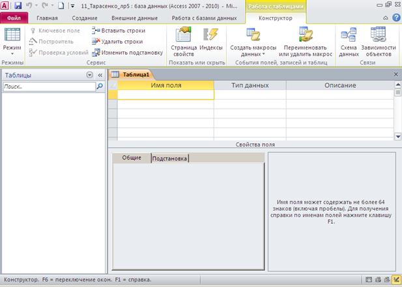Open the Внешние данные ribbon tab
Screen dimensions: 402x287
[135, 18]
